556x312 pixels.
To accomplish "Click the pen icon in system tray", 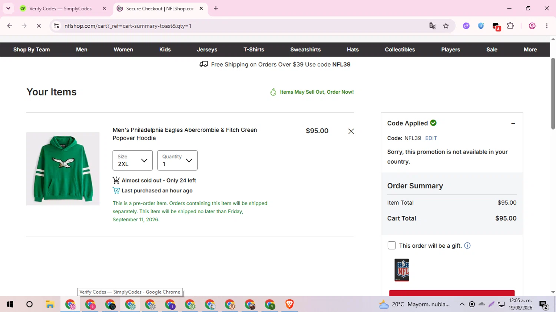I will (492, 304).
